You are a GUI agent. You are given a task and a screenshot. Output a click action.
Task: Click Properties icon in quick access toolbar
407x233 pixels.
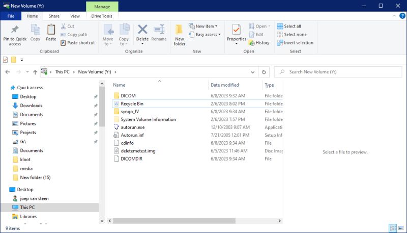click(5, 60)
